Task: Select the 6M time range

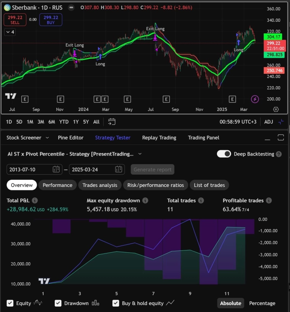Action: coord(52,122)
